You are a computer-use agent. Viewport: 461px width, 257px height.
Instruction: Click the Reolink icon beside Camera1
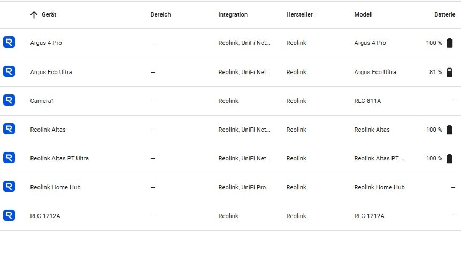pyautogui.click(x=9, y=100)
